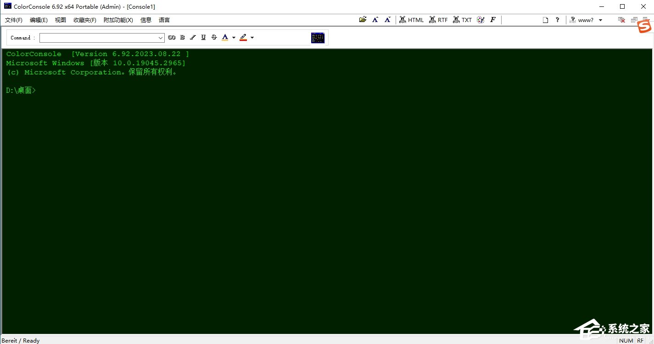Click the ColorConsole title bar icon
Screen dimensions: 654x344
click(8, 6)
